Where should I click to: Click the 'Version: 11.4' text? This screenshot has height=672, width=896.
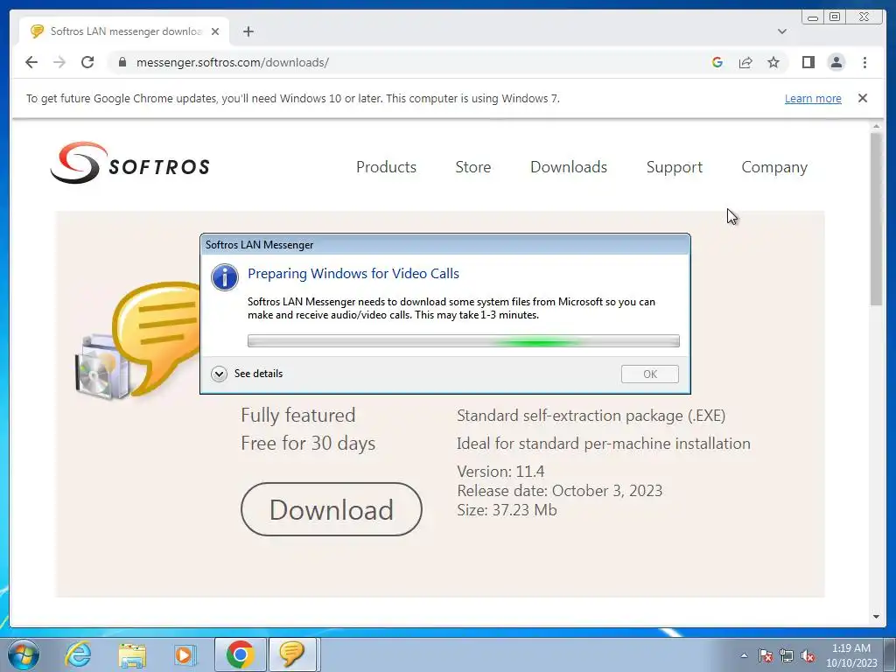tap(500, 472)
